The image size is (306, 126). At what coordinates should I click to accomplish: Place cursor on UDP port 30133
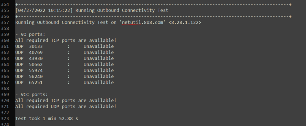click(x=36, y=46)
